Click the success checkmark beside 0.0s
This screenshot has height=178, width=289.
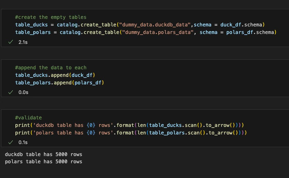(x=11, y=92)
